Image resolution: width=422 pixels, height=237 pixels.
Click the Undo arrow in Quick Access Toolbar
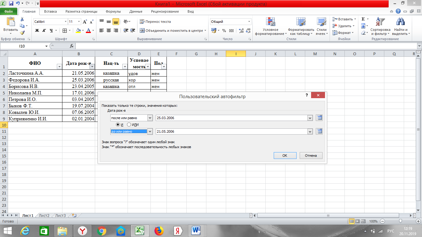pyautogui.click(x=18, y=4)
